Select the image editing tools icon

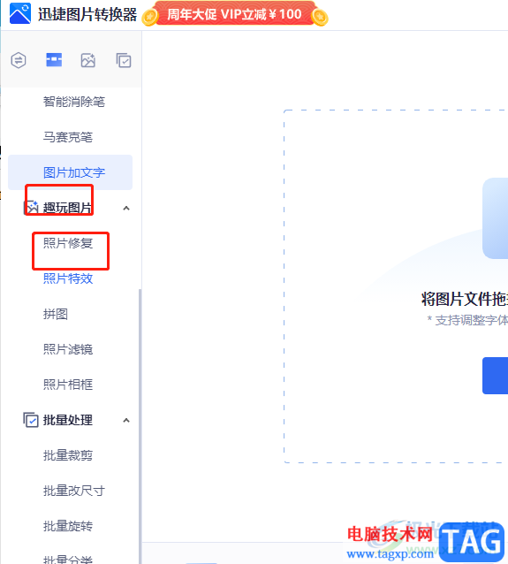54,60
